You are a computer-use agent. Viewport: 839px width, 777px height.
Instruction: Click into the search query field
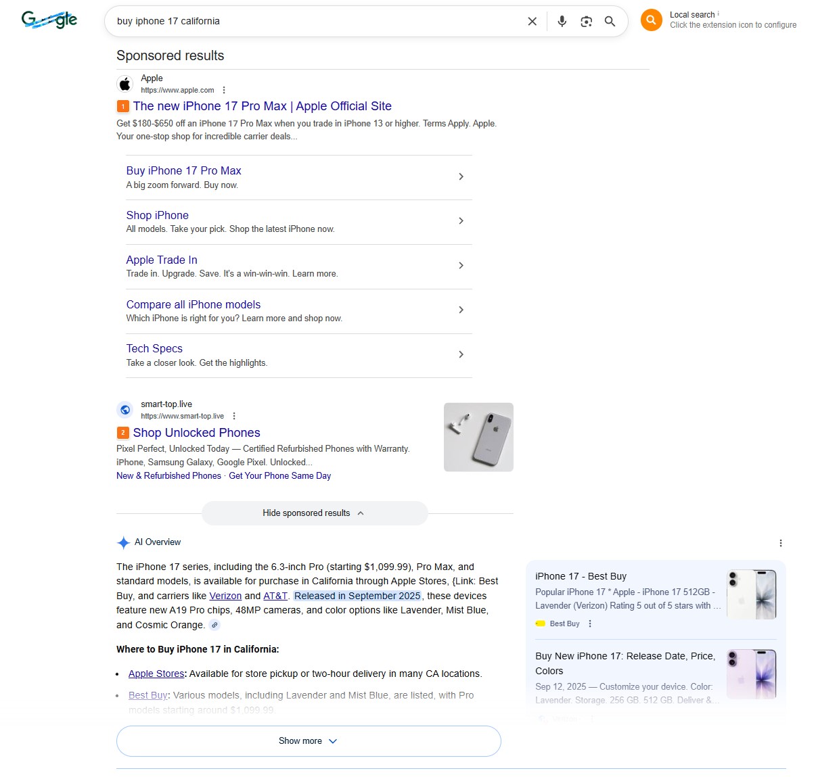311,22
